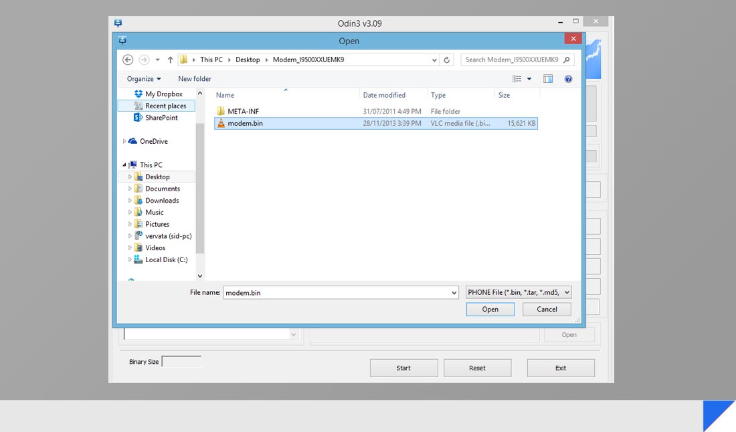Screen dimensions: 736x432
Task: Refresh the Modem_I9500XXUEMK9 folder view
Action: pyautogui.click(x=446, y=60)
